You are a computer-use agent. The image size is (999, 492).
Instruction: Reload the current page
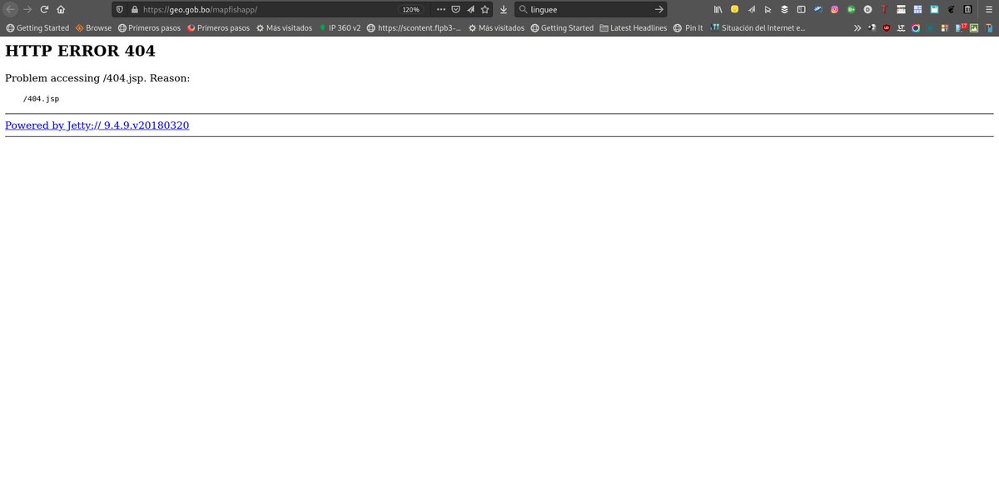click(44, 9)
